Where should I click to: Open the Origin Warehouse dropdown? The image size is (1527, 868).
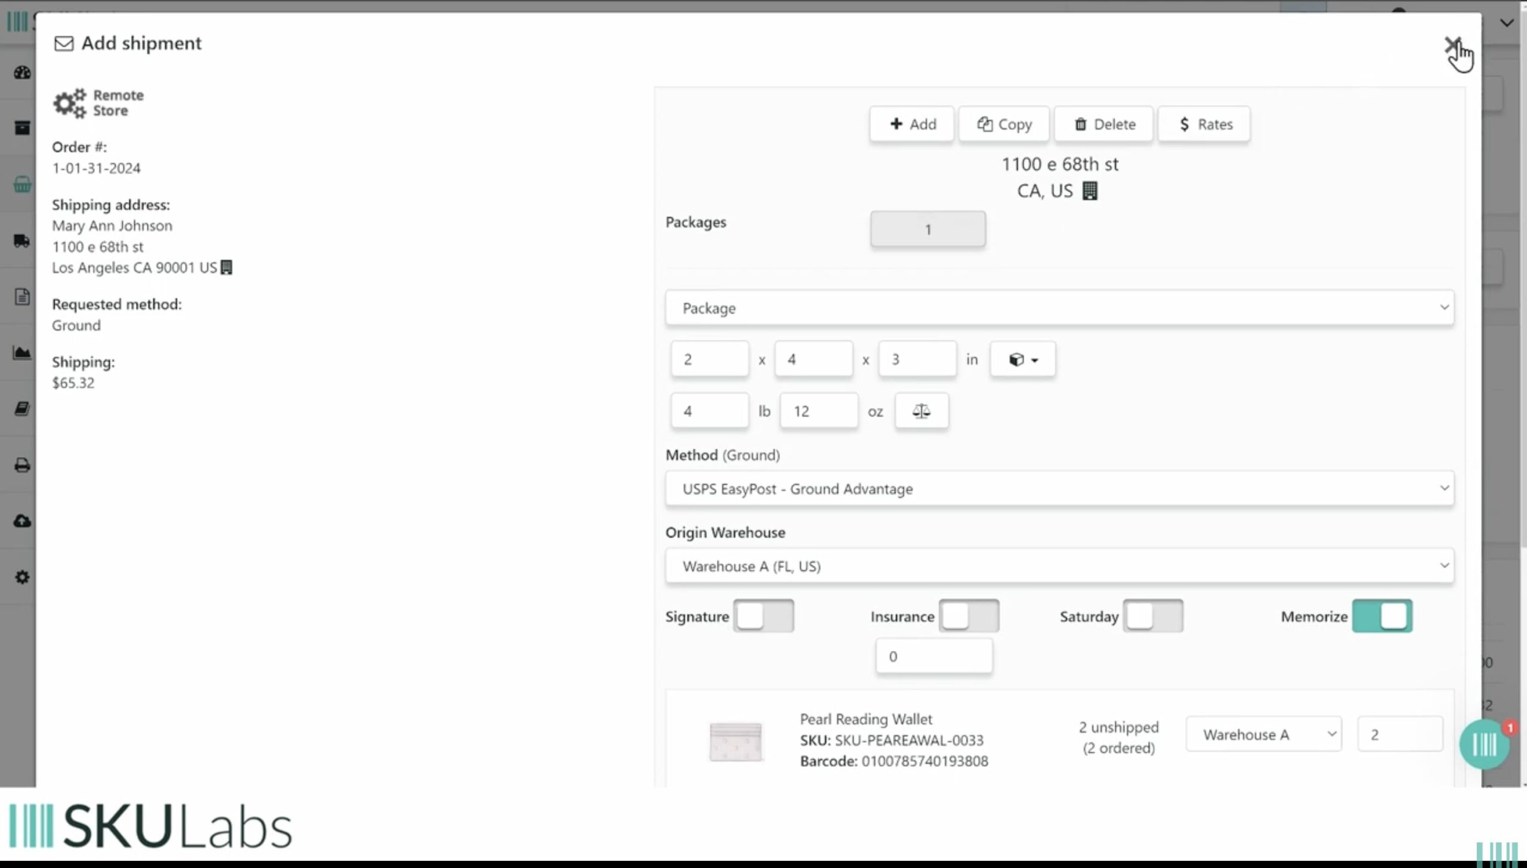pos(1059,566)
